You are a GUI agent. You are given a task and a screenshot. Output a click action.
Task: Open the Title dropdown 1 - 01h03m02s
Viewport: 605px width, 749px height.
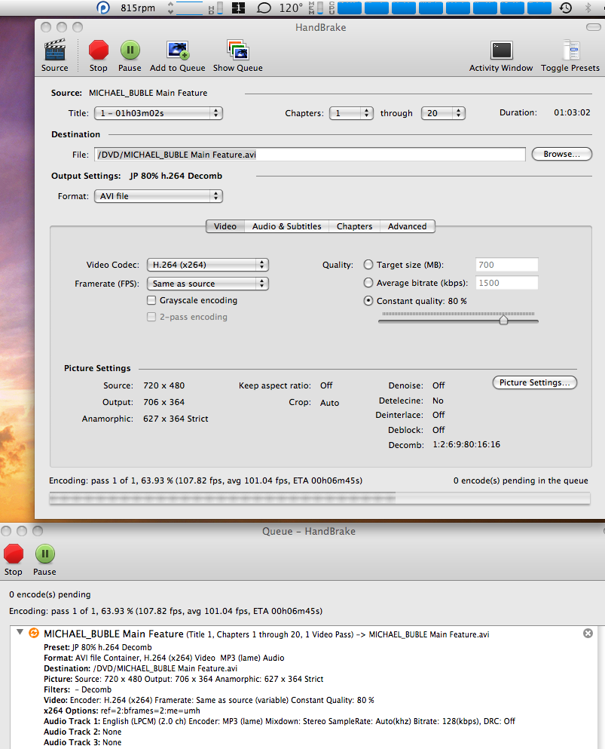[x=158, y=113]
